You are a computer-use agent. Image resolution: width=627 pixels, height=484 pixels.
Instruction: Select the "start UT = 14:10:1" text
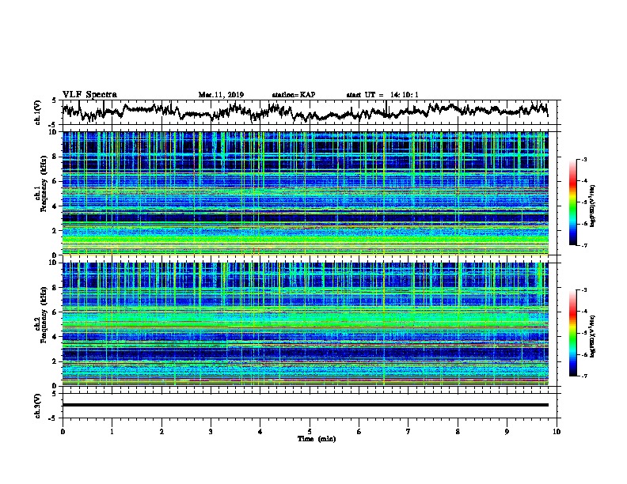(x=382, y=95)
